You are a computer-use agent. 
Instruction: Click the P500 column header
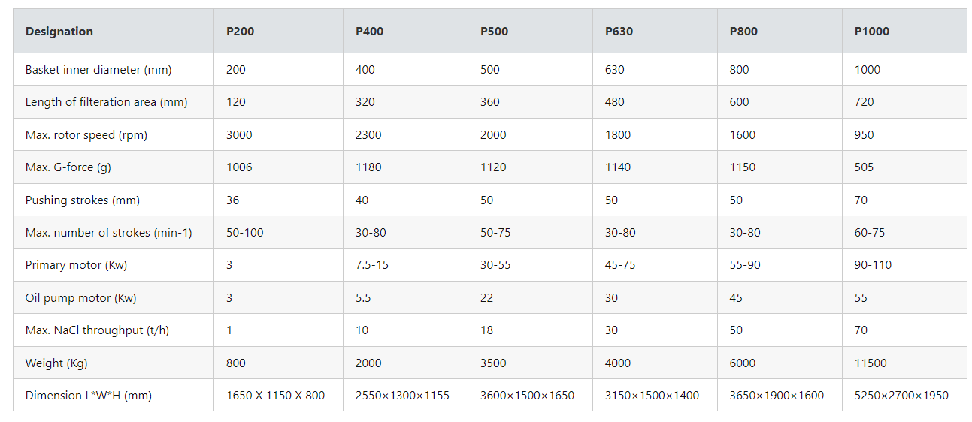(x=494, y=32)
